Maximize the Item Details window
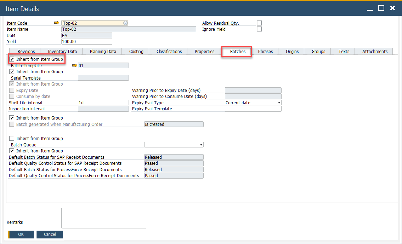 point(381,8)
